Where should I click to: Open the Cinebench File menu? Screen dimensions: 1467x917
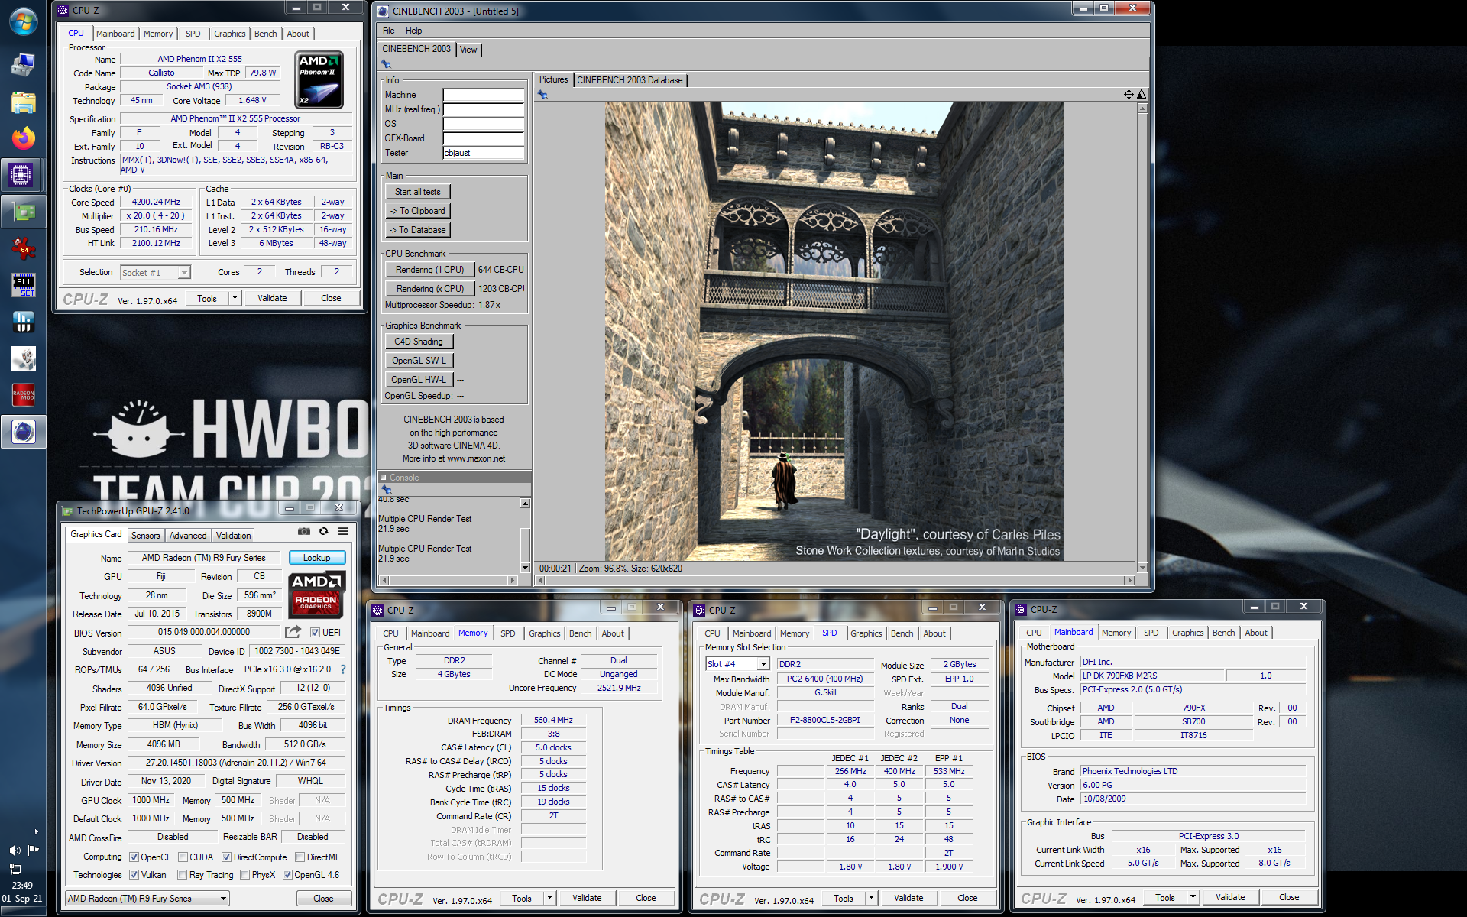(388, 31)
